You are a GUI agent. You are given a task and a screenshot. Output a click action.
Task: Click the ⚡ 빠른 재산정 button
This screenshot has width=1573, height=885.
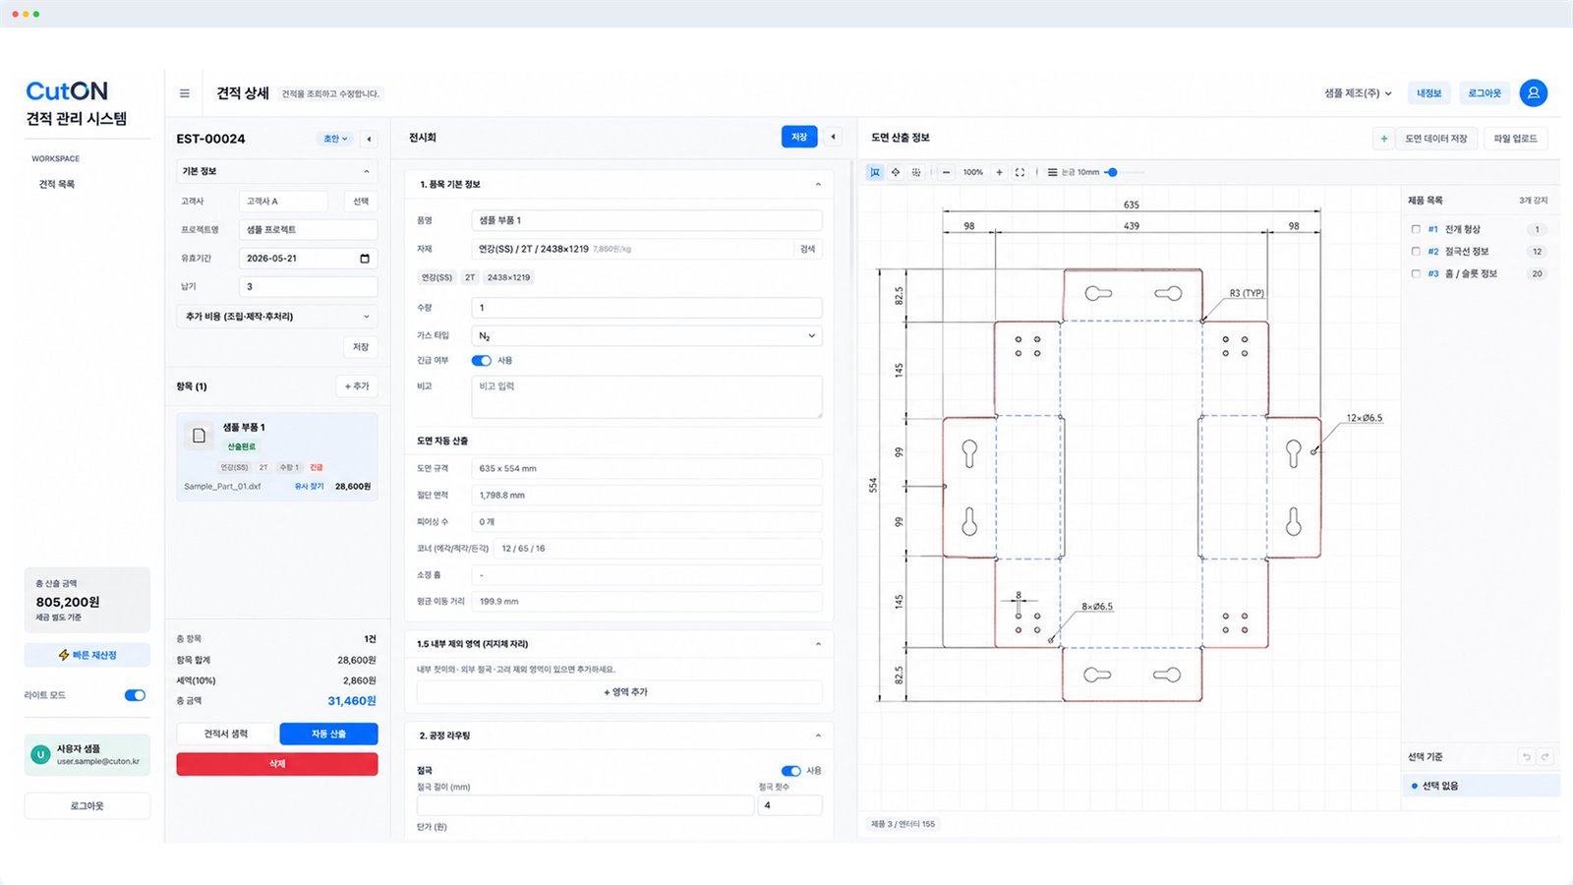87,655
